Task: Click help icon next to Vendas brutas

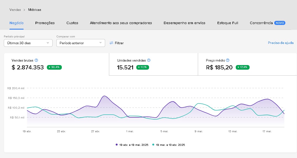Action: click(x=36, y=60)
